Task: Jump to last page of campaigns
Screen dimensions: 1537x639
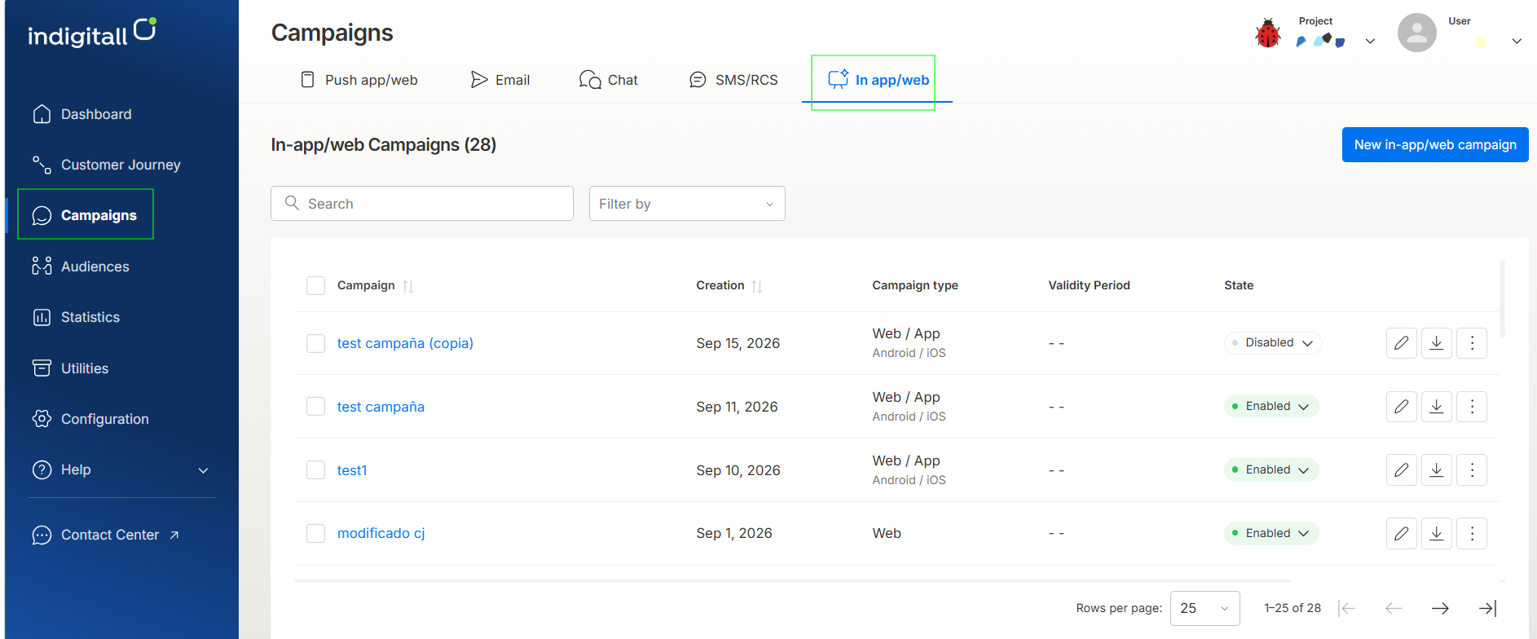Action: coord(1487,608)
